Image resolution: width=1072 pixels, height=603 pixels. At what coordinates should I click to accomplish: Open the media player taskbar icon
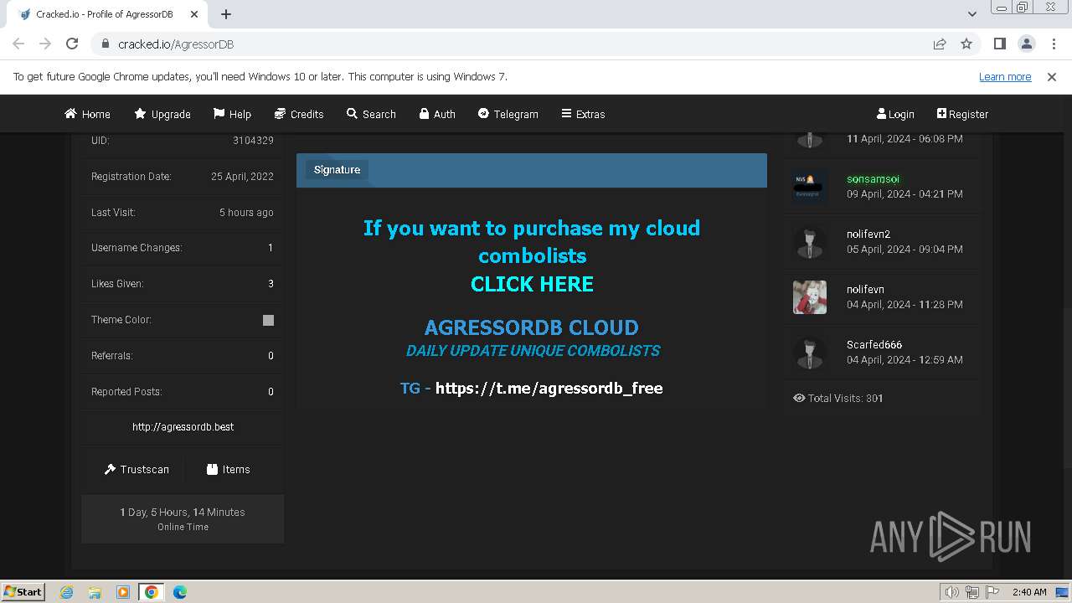pyautogui.click(x=123, y=592)
